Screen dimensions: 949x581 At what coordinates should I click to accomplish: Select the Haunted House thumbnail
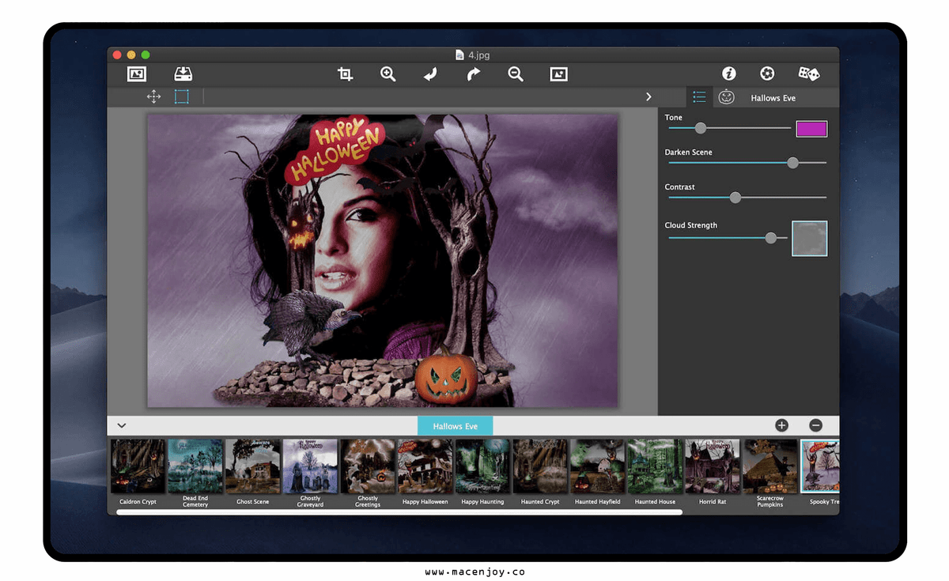[x=655, y=466]
